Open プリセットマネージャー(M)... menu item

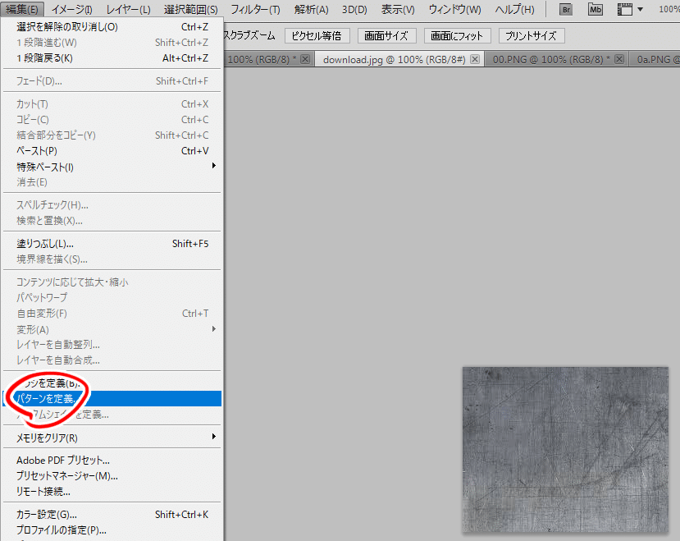click(112, 476)
